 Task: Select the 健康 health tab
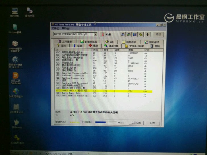[93, 46]
